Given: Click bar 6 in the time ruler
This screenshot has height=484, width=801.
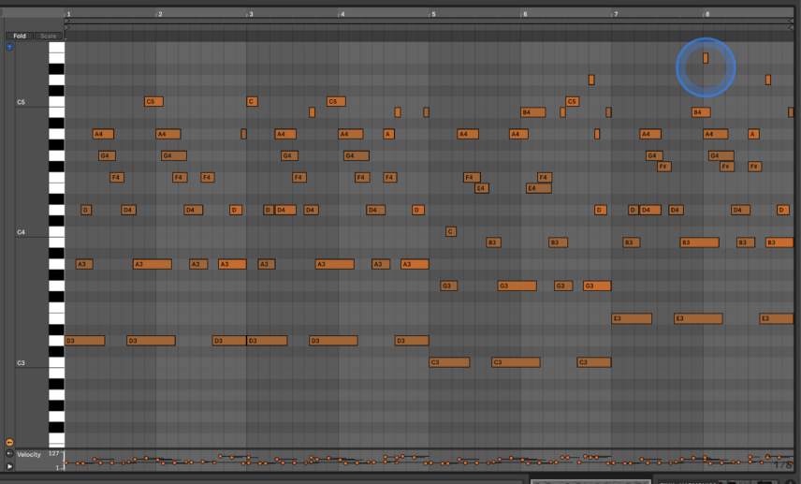Looking at the screenshot, I should (525, 14).
